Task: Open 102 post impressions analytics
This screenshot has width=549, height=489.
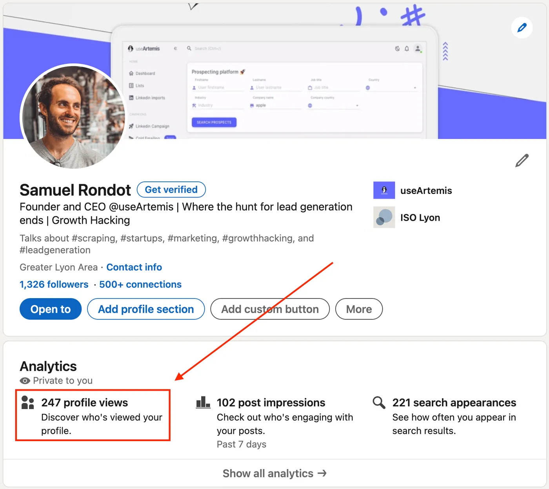Action: pos(271,403)
